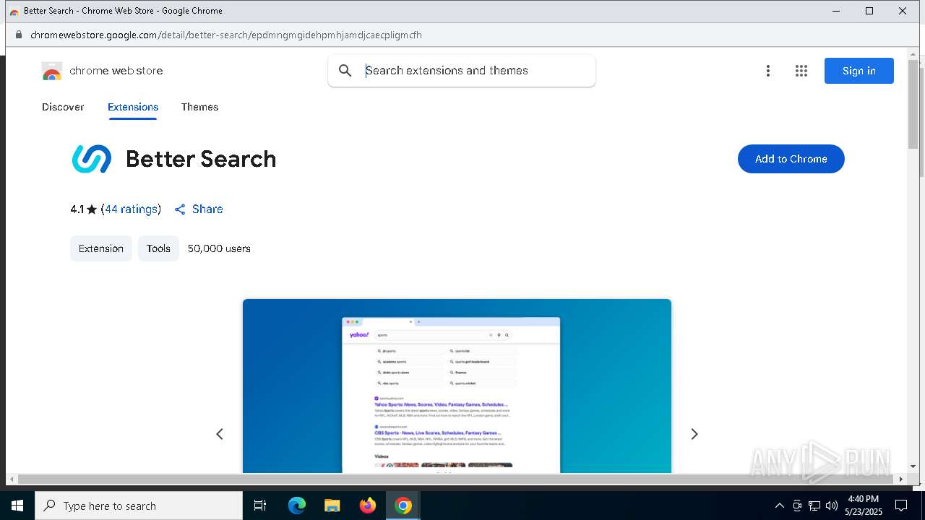The width and height of the screenshot is (925, 520).
Task: Show previous screenshot with left arrow
Action: pos(220,434)
